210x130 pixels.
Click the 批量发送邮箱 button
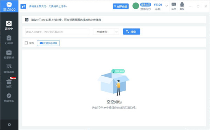tap(48, 43)
